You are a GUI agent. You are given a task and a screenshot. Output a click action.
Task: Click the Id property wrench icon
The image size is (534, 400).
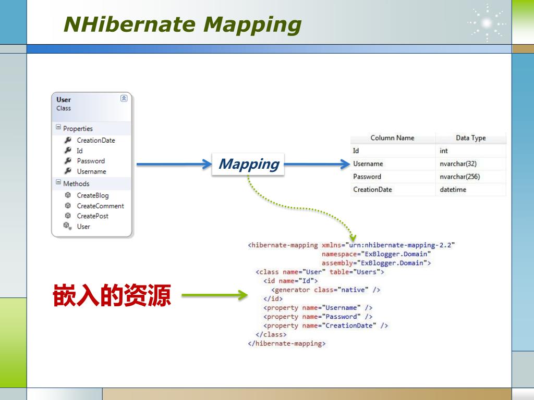[68, 150]
